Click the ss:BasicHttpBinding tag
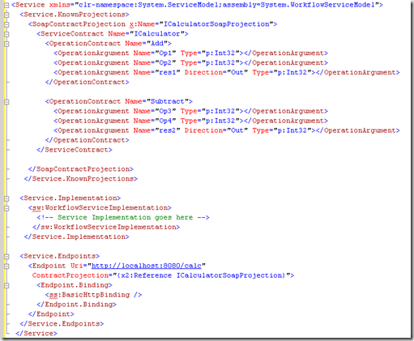Image resolution: width=414 pixels, height=341 pixels. click(93, 295)
